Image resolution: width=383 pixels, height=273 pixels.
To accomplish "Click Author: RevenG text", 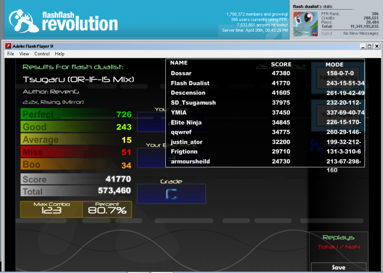I will [51, 92].
